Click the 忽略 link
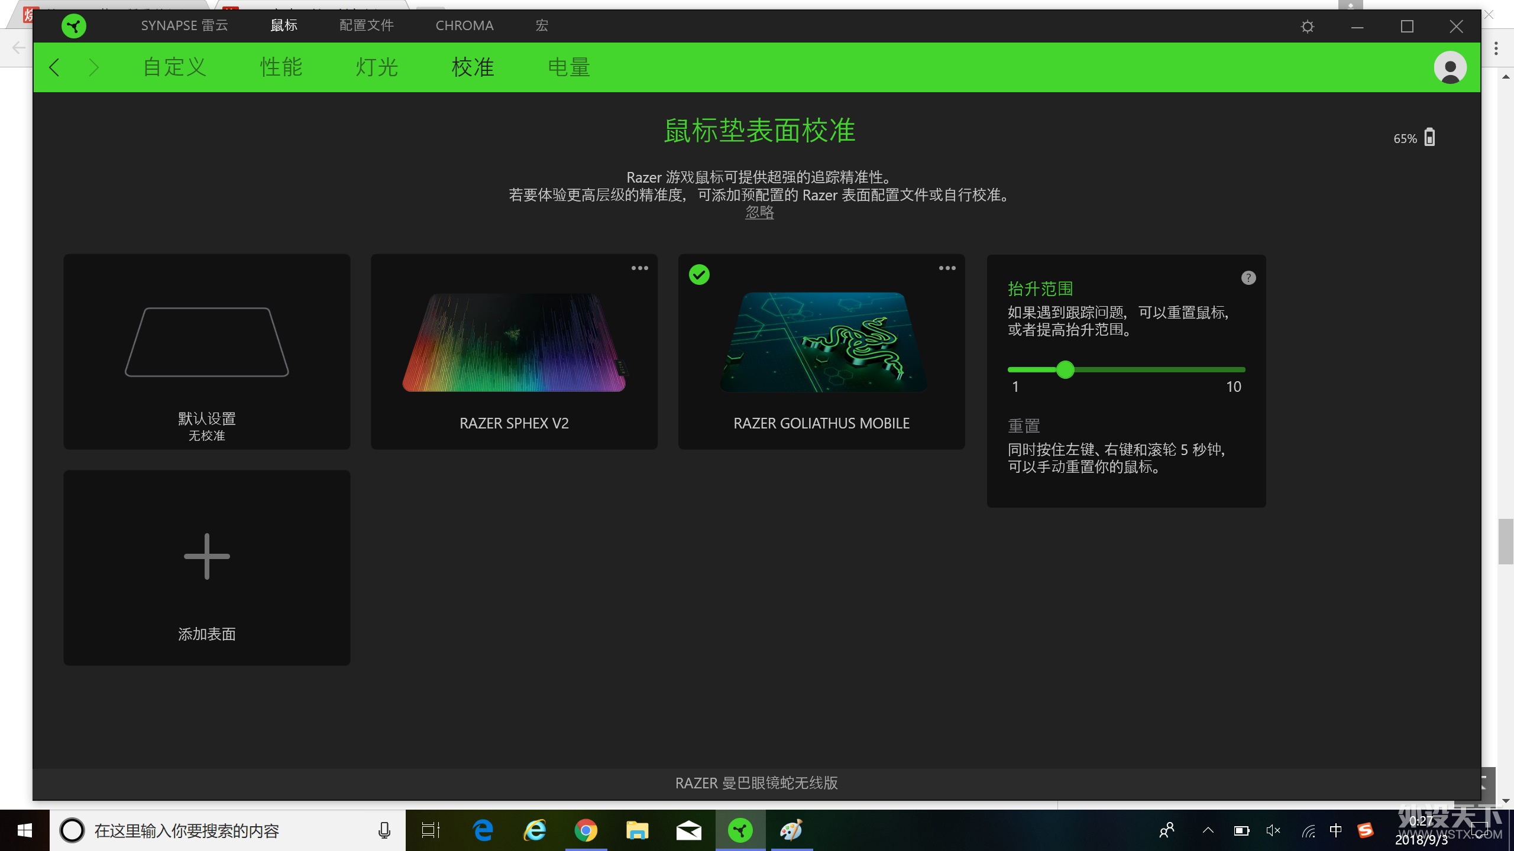 [759, 212]
